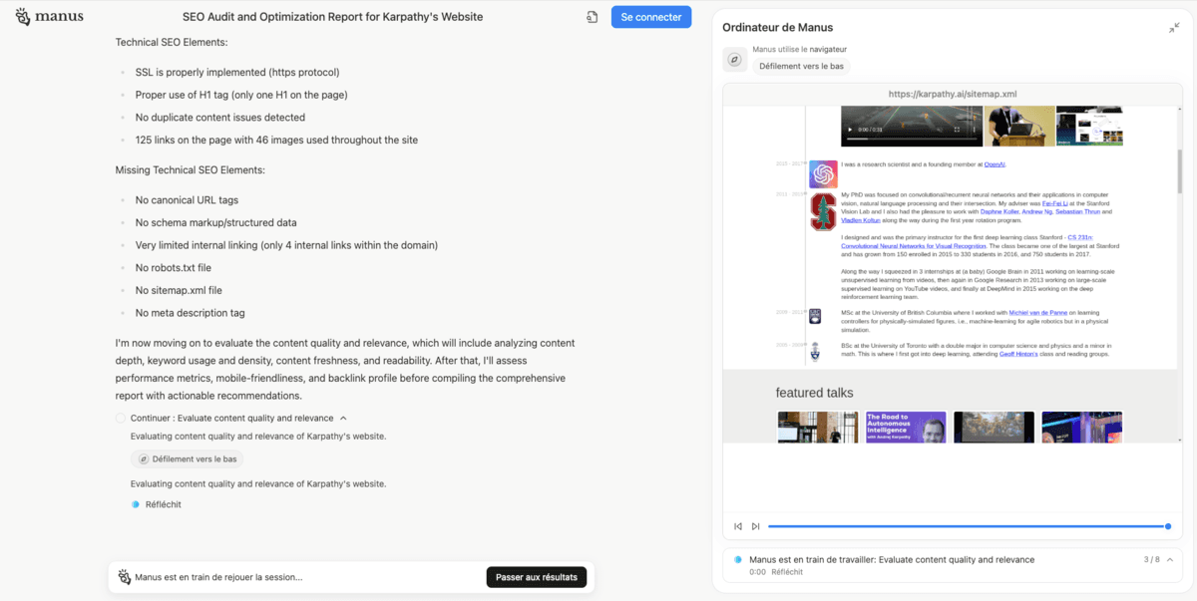This screenshot has height=601, width=1197.
Task: Click the Stanford logo in the timeline
Action: tap(823, 211)
